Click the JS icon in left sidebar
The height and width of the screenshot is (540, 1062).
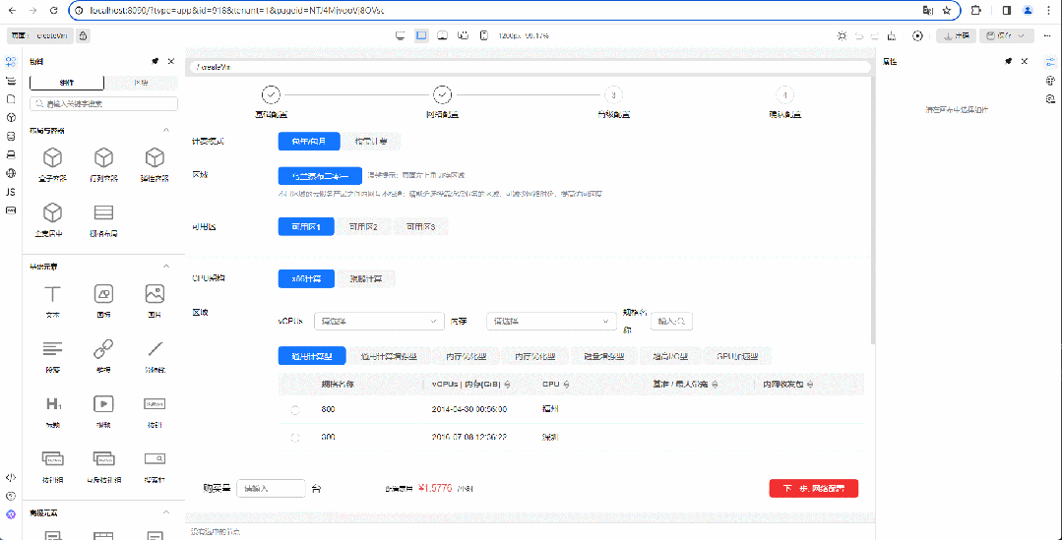click(x=11, y=192)
